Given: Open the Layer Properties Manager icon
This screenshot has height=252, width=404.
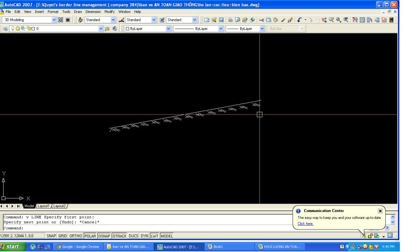Looking at the screenshot, I should 5,28.
